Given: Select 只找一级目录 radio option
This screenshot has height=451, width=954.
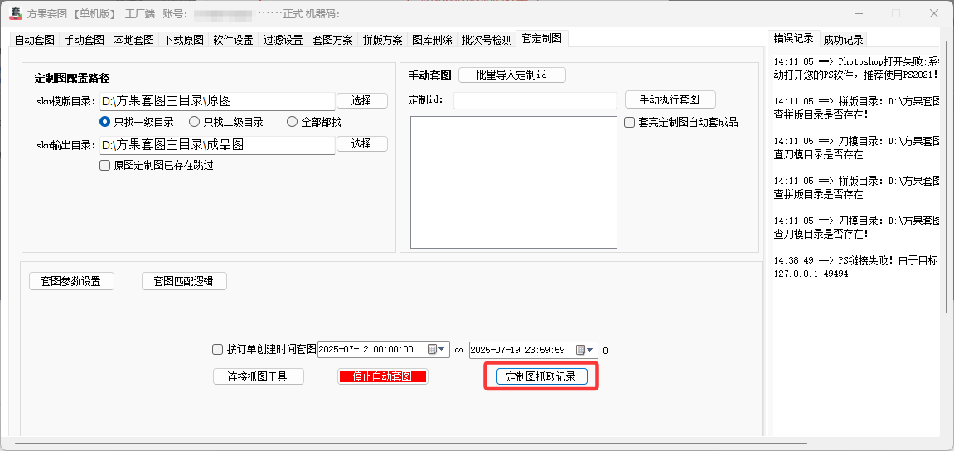Looking at the screenshot, I should pos(137,122).
